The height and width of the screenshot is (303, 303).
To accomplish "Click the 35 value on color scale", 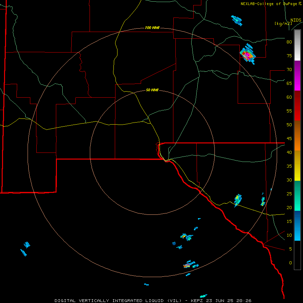I will tap(289, 166).
